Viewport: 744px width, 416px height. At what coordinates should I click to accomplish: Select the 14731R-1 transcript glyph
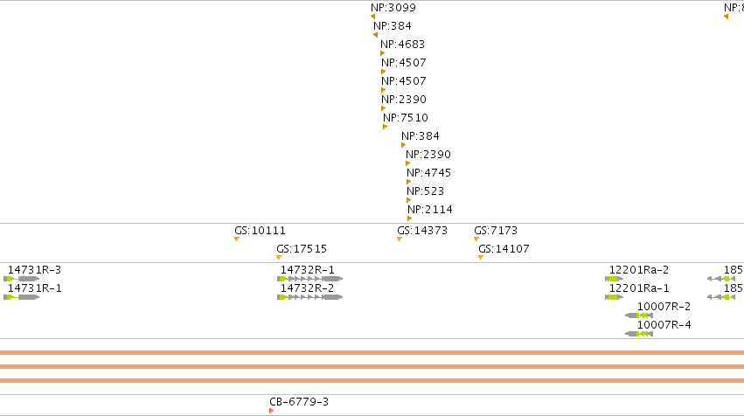pos(21,297)
